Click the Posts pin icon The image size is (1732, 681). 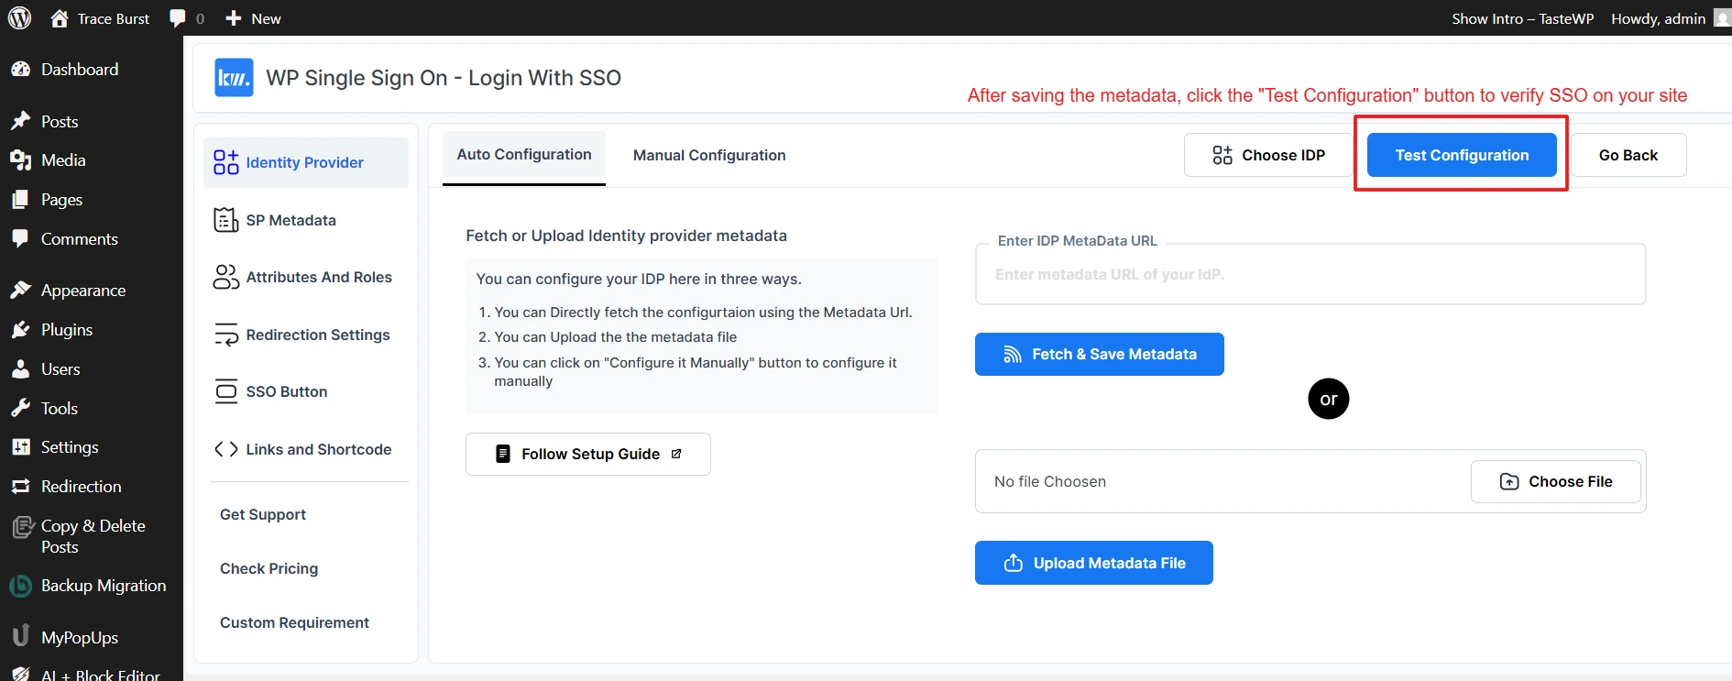pyautogui.click(x=20, y=121)
